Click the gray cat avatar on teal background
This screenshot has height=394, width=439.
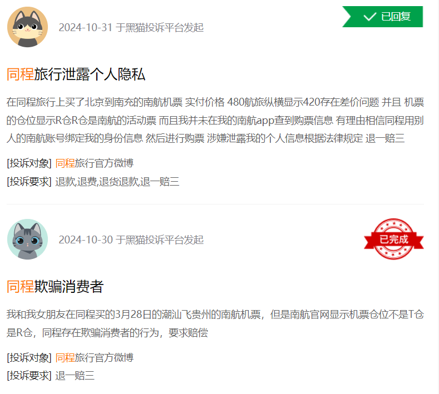27,240
